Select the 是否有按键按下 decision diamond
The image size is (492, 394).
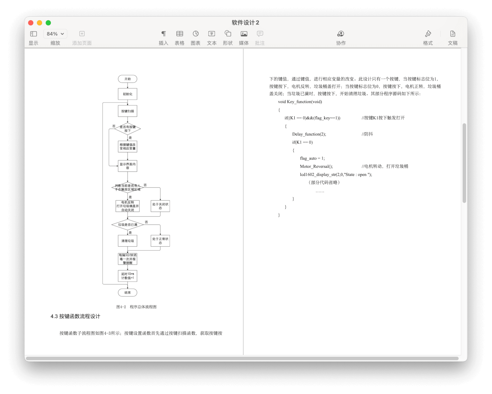pos(127,129)
